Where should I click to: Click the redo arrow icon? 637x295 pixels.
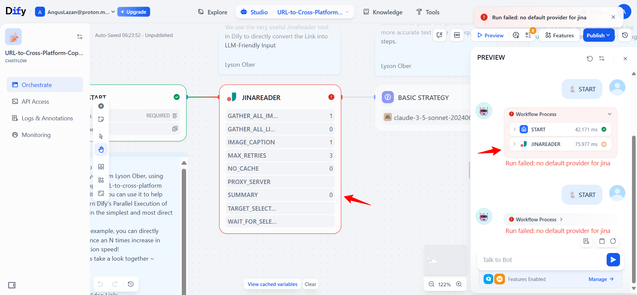tap(115, 284)
